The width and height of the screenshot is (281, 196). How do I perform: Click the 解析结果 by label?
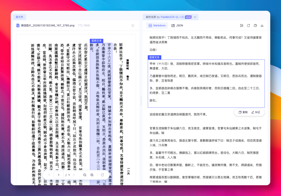153,17
